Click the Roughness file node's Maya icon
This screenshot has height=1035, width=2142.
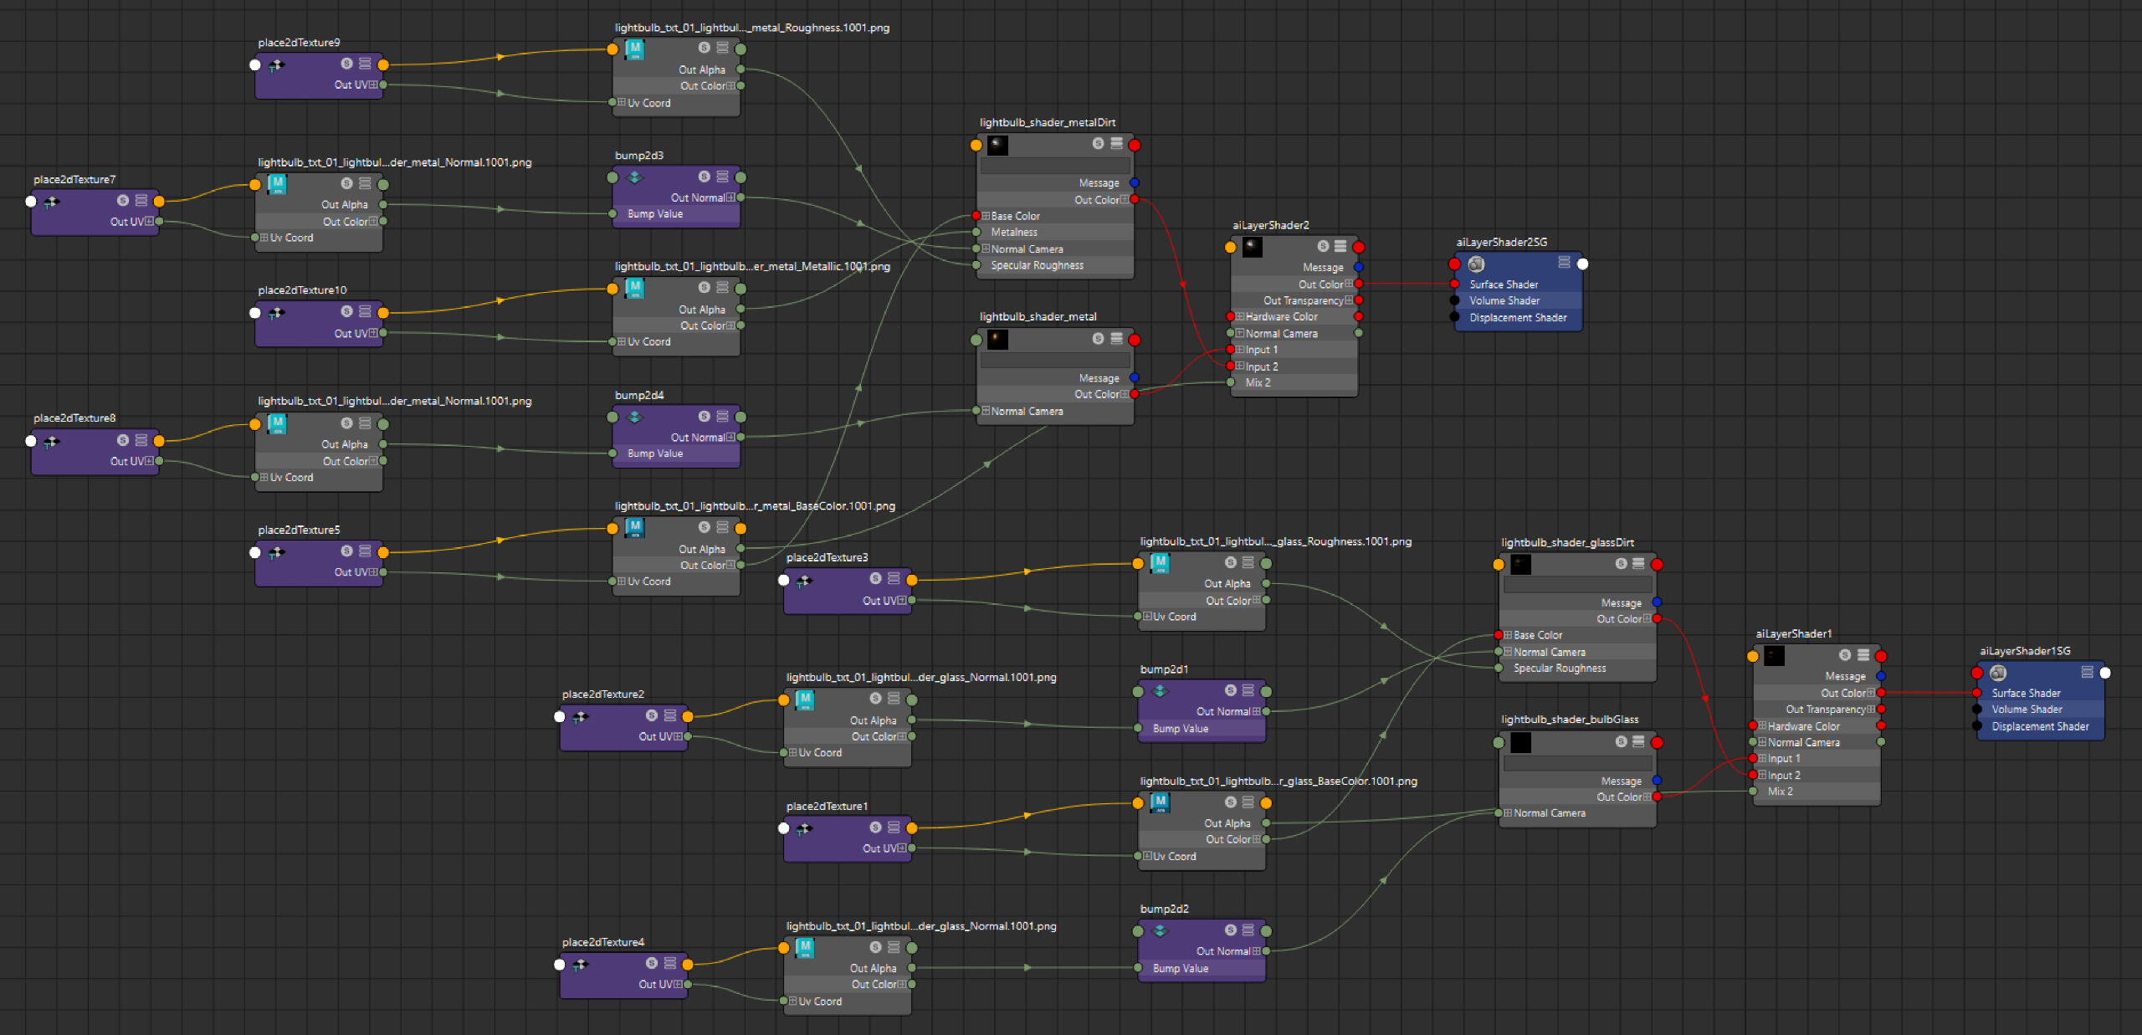coord(635,49)
